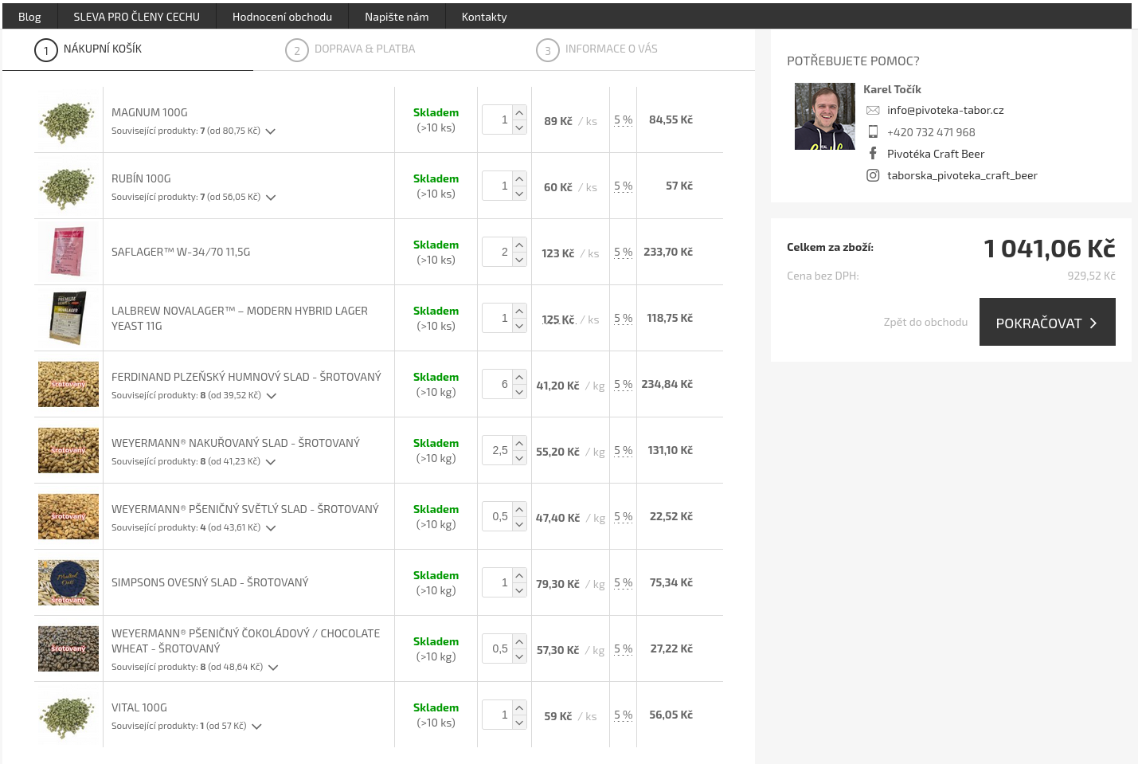Increase Magnum 100G quantity with up arrow
Viewport: 1138px width, 764px height.
(x=519, y=112)
